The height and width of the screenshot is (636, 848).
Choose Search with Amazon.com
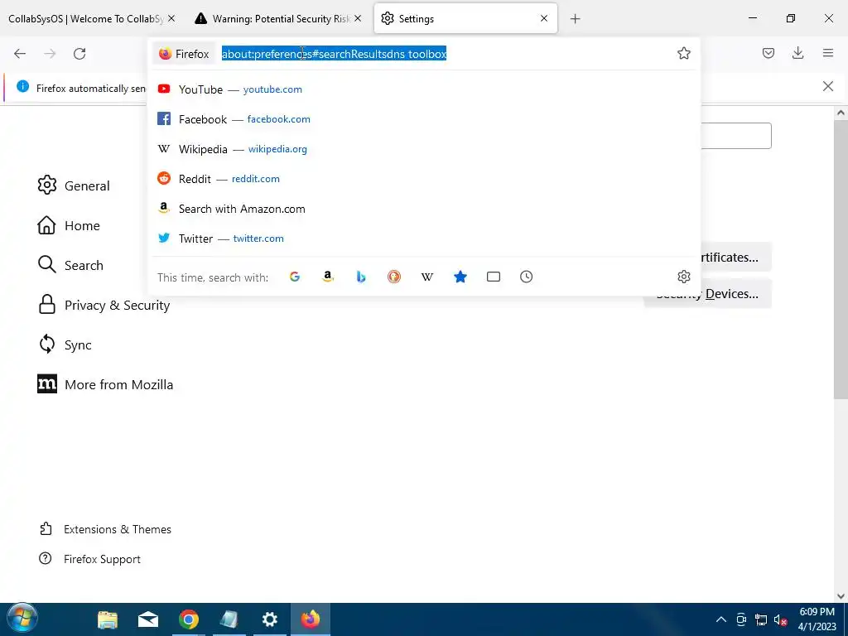point(423,209)
